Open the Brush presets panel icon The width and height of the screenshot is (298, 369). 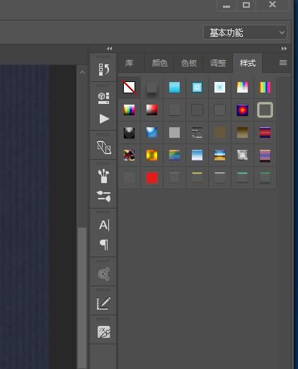click(x=103, y=176)
